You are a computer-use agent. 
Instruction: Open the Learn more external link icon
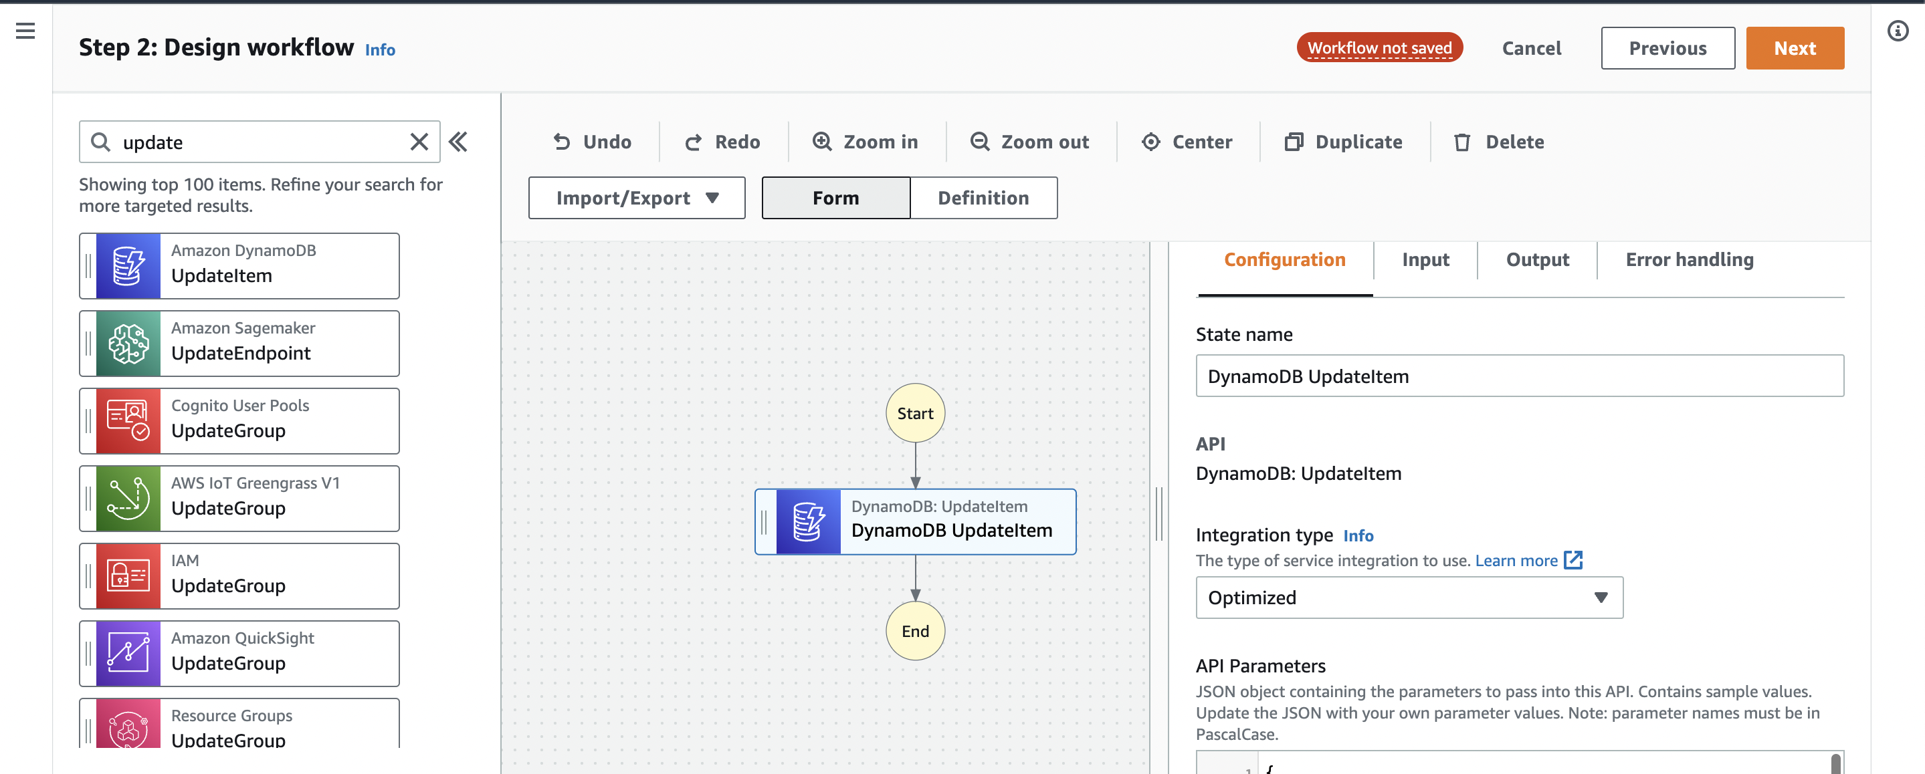1573,560
